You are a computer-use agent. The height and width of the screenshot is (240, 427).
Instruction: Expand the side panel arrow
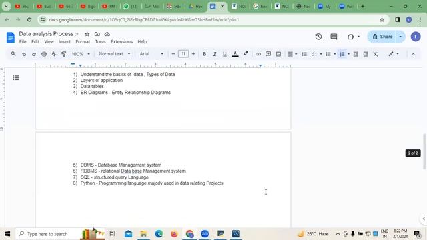424,219
